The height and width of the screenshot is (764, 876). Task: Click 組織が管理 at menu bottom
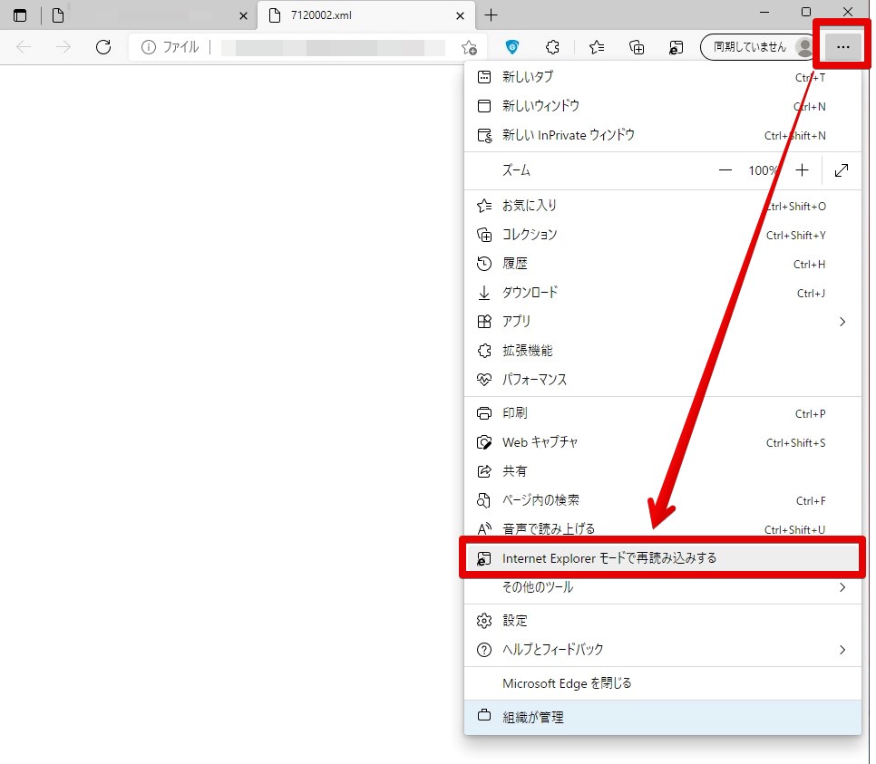pos(663,717)
